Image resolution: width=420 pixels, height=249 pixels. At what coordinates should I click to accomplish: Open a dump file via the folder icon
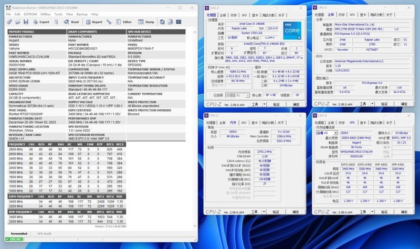(18, 21)
